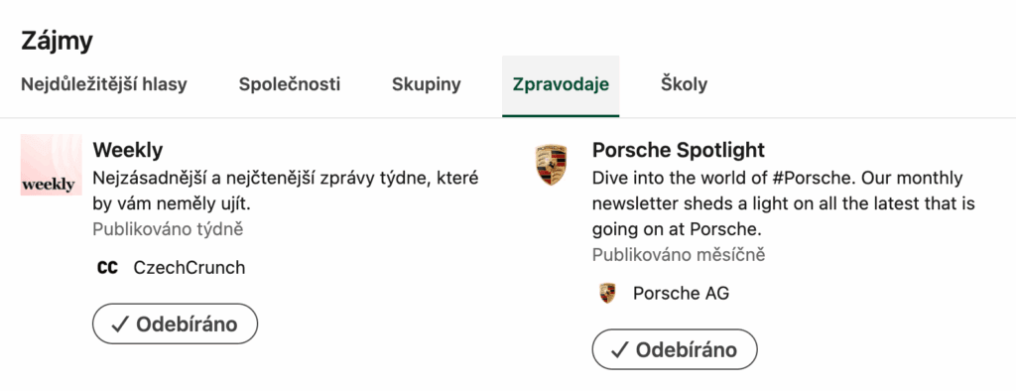Select the Zpravodaje tab
The height and width of the screenshot is (391, 1016).
(x=561, y=84)
